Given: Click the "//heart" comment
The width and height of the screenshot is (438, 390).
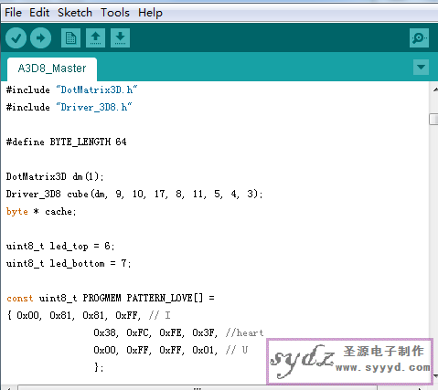Looking at the screenshot, I should (245, 332).
